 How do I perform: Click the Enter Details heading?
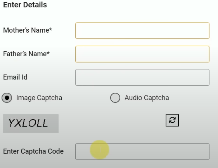click(25, 5)
